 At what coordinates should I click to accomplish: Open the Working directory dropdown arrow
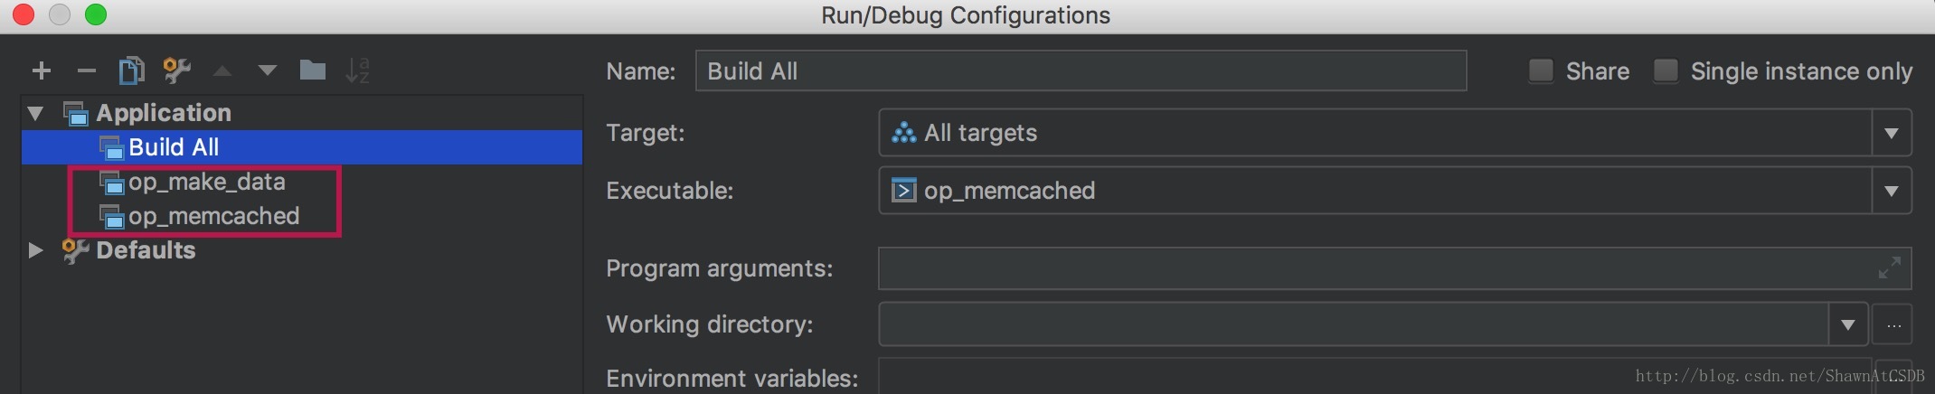(1848, 324)
